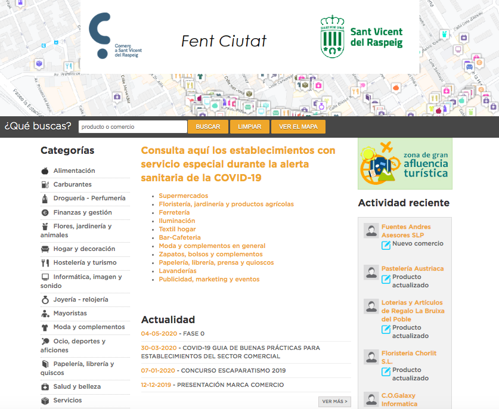
Task: Click the apple icon beside Alimentación
Action: pos(45,171)
